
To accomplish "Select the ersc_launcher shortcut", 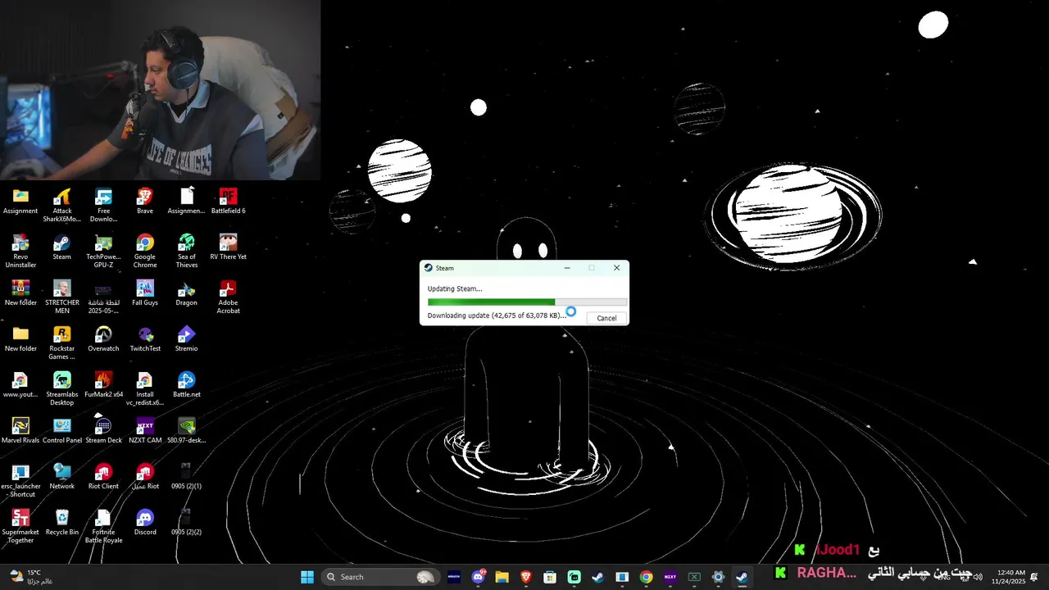I will (20, 480).
